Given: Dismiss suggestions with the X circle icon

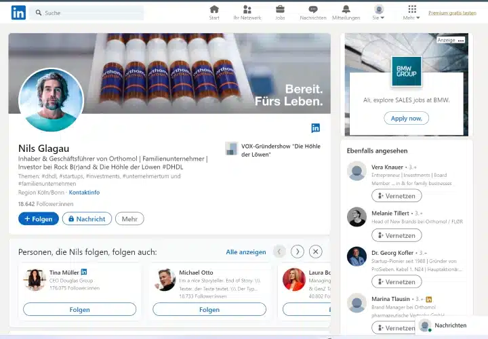Looking at the screenshot, I should [x=315, y=252].
